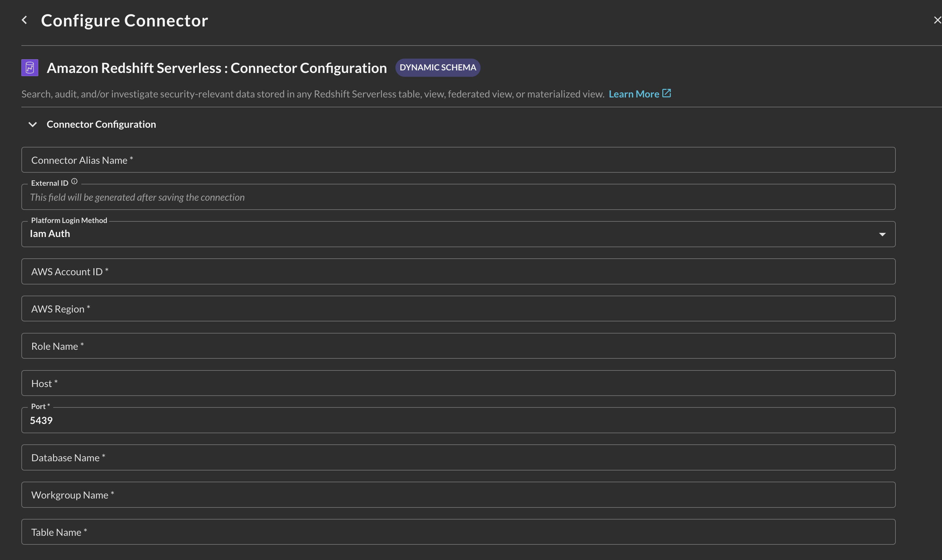
Task: Focus the Connector Alias Name field
Action: pos(458,160)
